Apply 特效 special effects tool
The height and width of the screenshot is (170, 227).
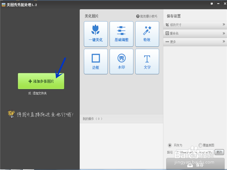click(x=147, y=34)
